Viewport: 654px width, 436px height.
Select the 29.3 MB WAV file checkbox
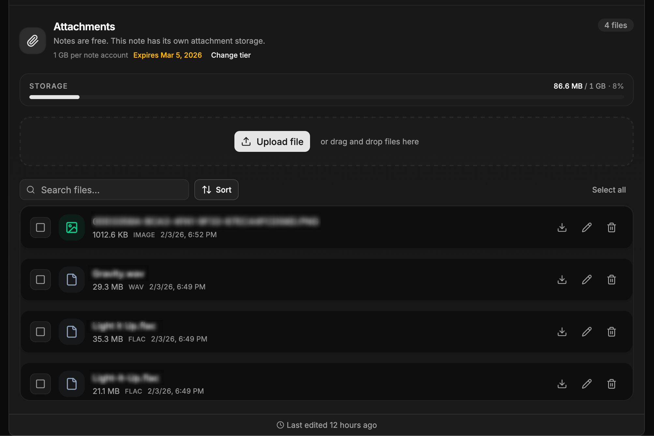tap(40, 280)
